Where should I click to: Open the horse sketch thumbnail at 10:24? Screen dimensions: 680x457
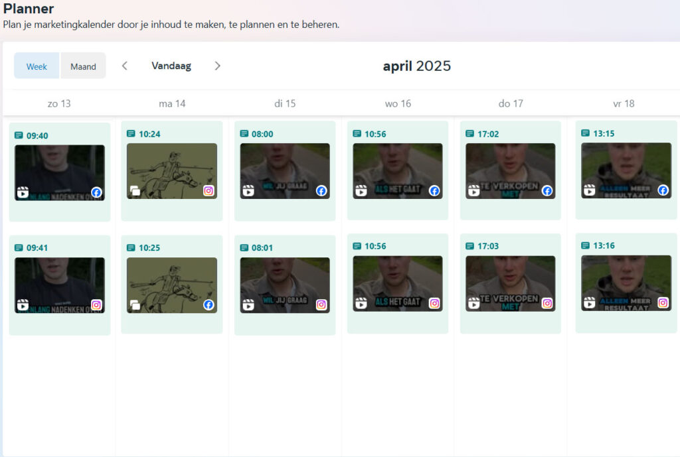click(172, 170)
